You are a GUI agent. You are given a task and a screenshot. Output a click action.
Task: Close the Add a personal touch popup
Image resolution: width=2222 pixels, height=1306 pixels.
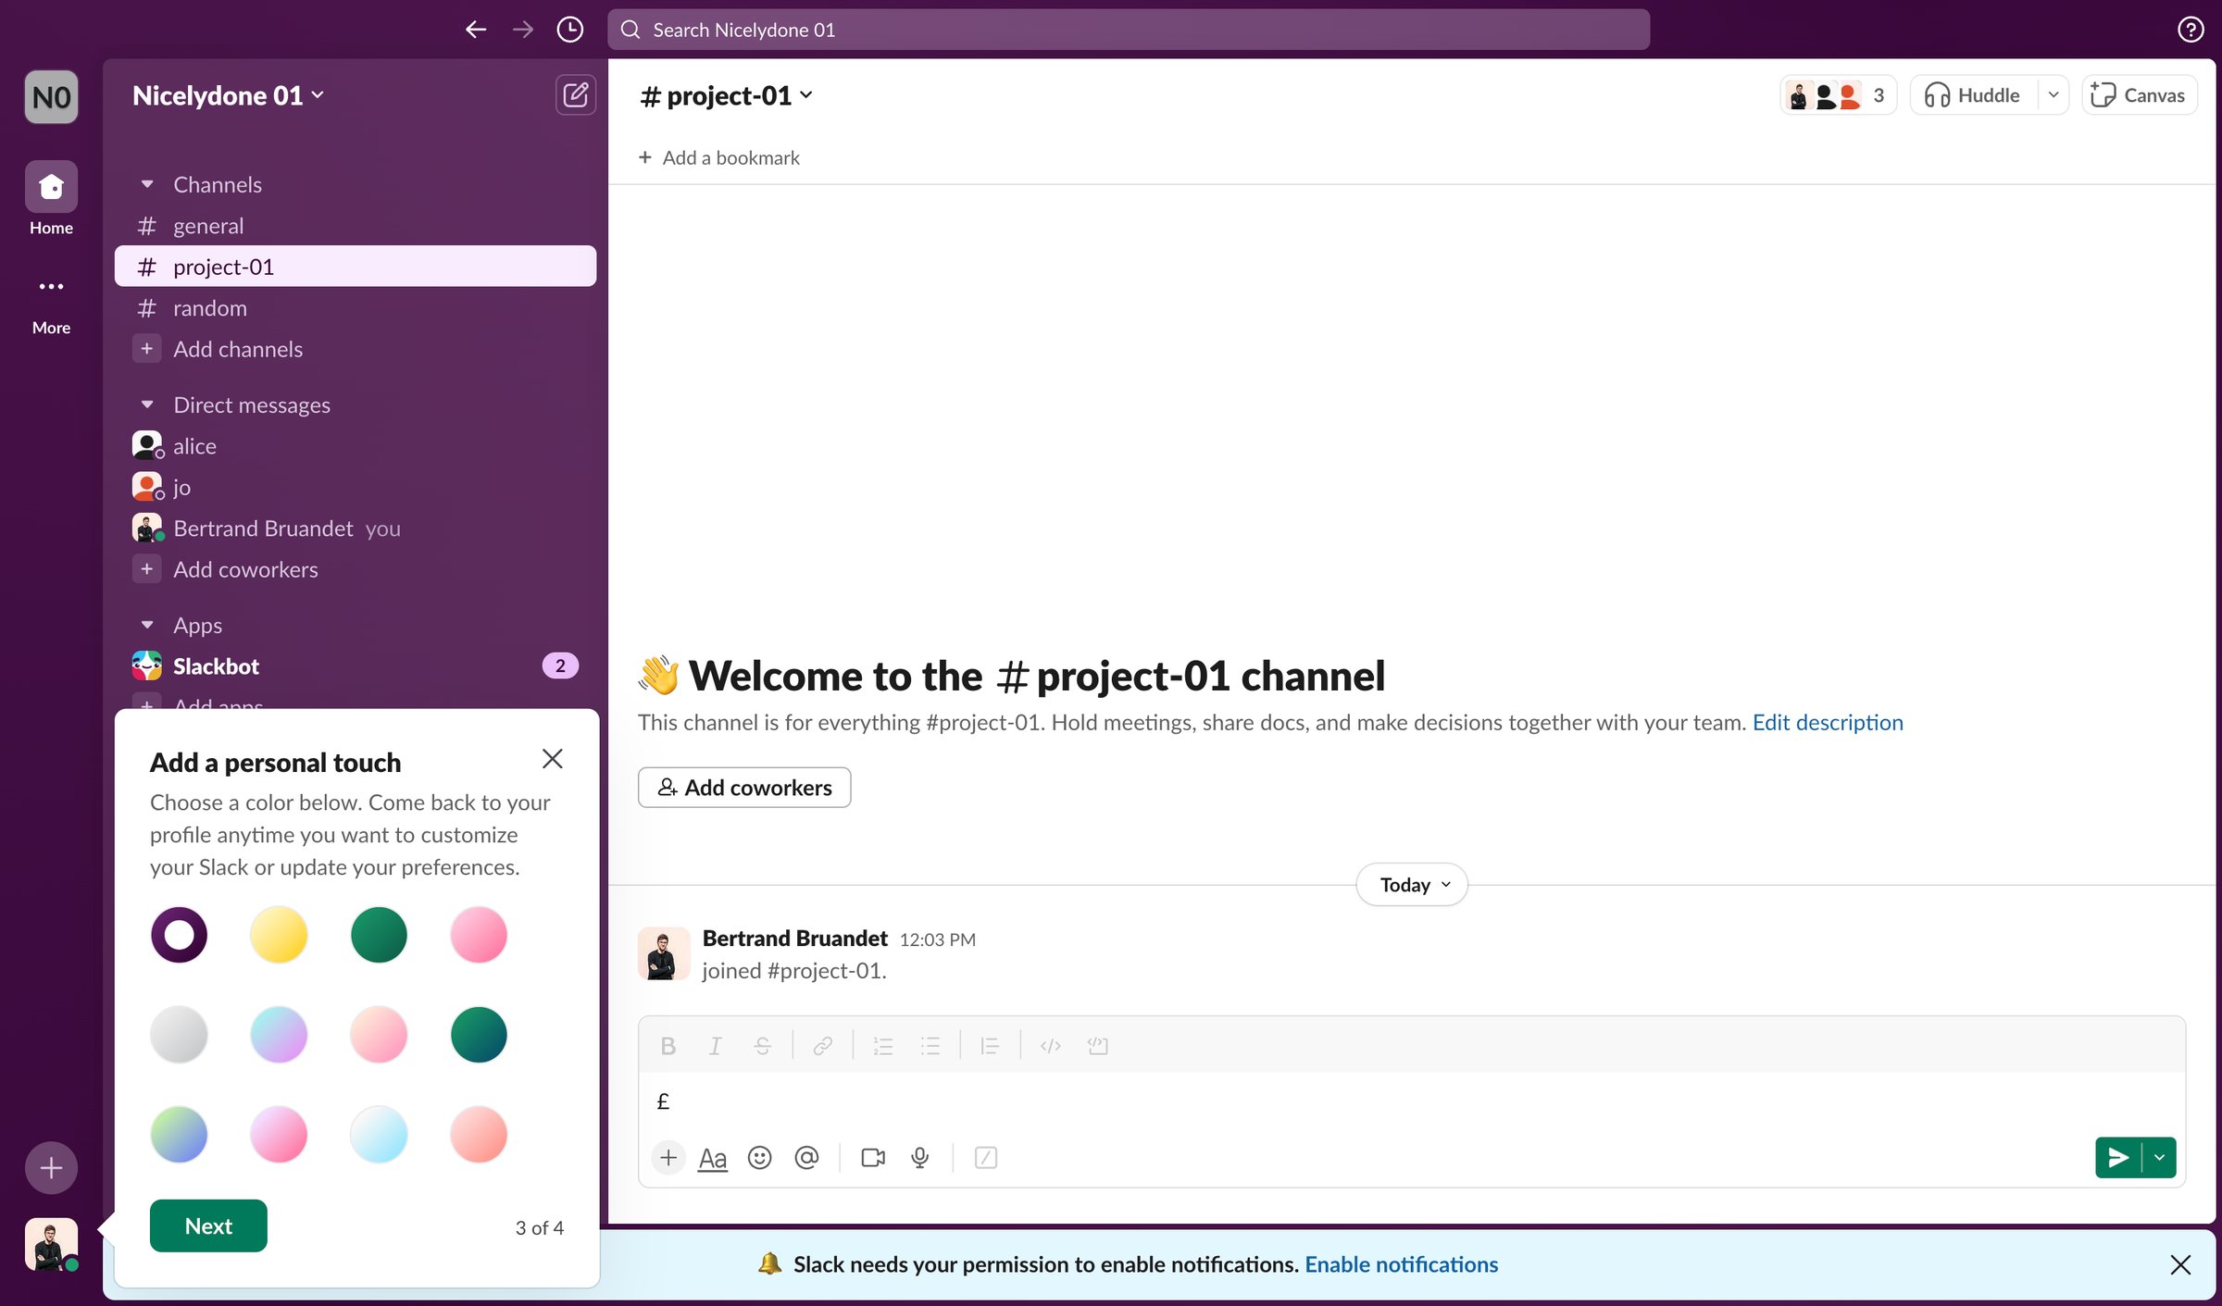[x=552, y=759]
